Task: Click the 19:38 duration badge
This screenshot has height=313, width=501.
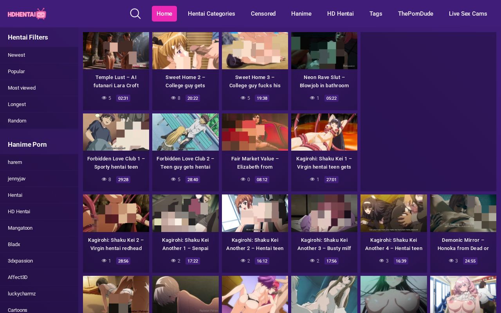Action: click(x=262, y=98)
